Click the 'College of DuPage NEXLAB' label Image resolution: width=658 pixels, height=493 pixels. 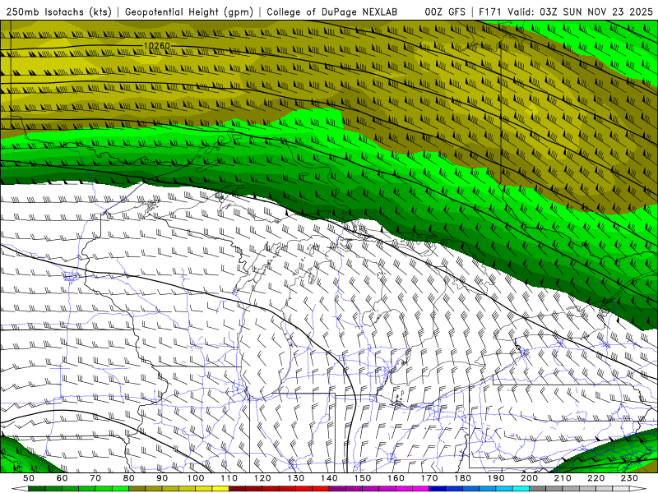pos(332,12)
